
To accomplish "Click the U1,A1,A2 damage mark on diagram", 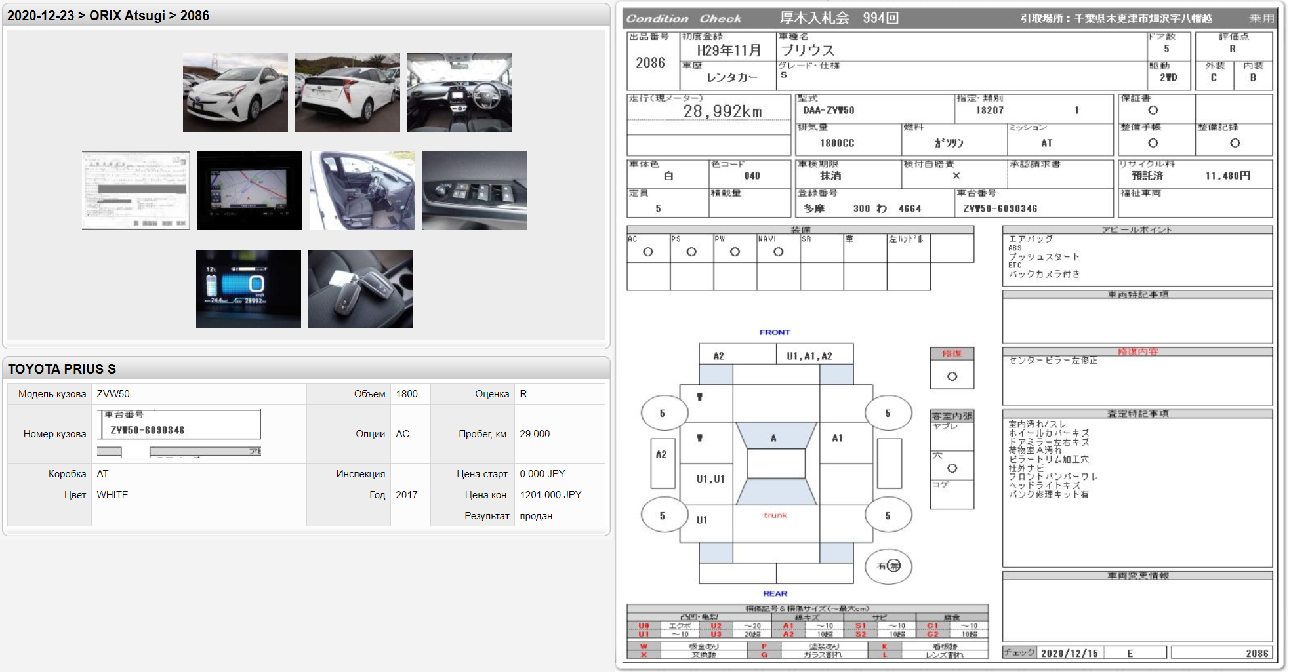I will coord(809,356).
